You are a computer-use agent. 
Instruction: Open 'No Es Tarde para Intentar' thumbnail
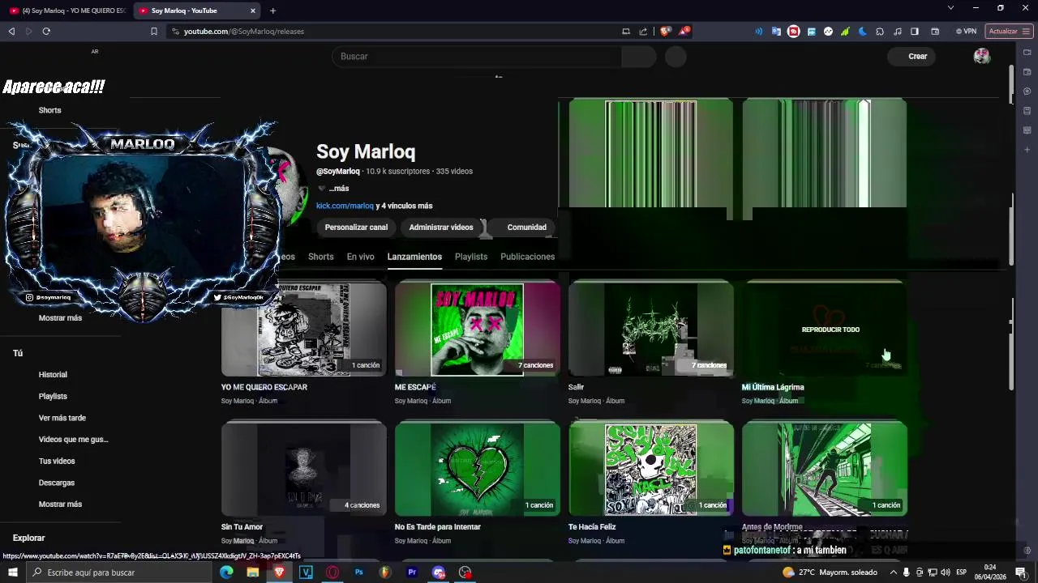point(478,470)
